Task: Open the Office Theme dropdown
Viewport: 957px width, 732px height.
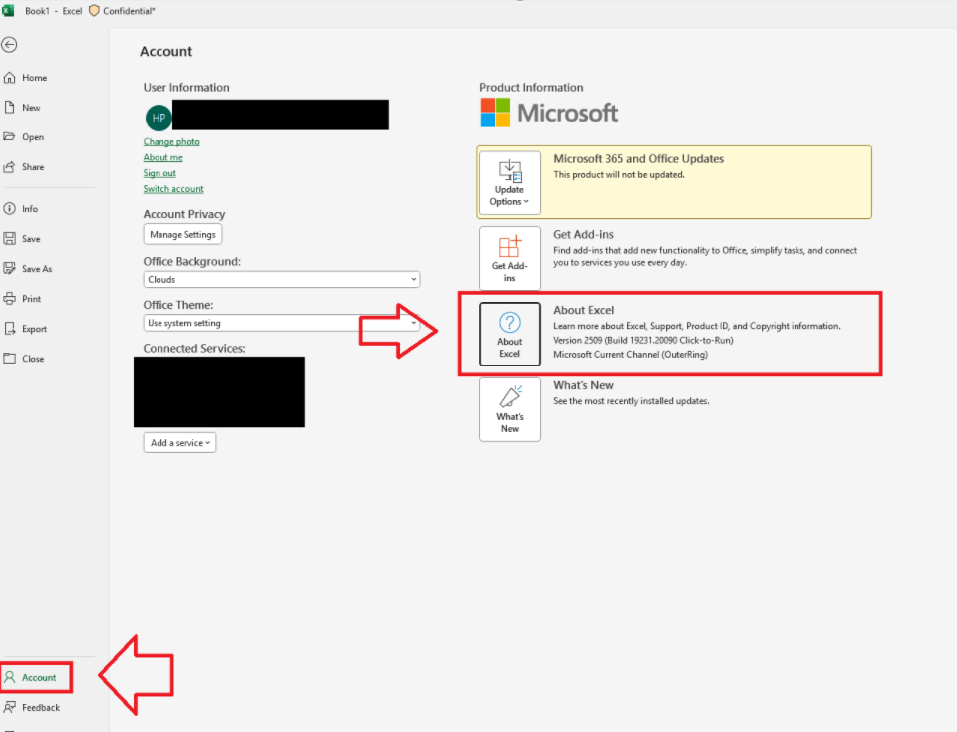Action: [x=281, y=323]
